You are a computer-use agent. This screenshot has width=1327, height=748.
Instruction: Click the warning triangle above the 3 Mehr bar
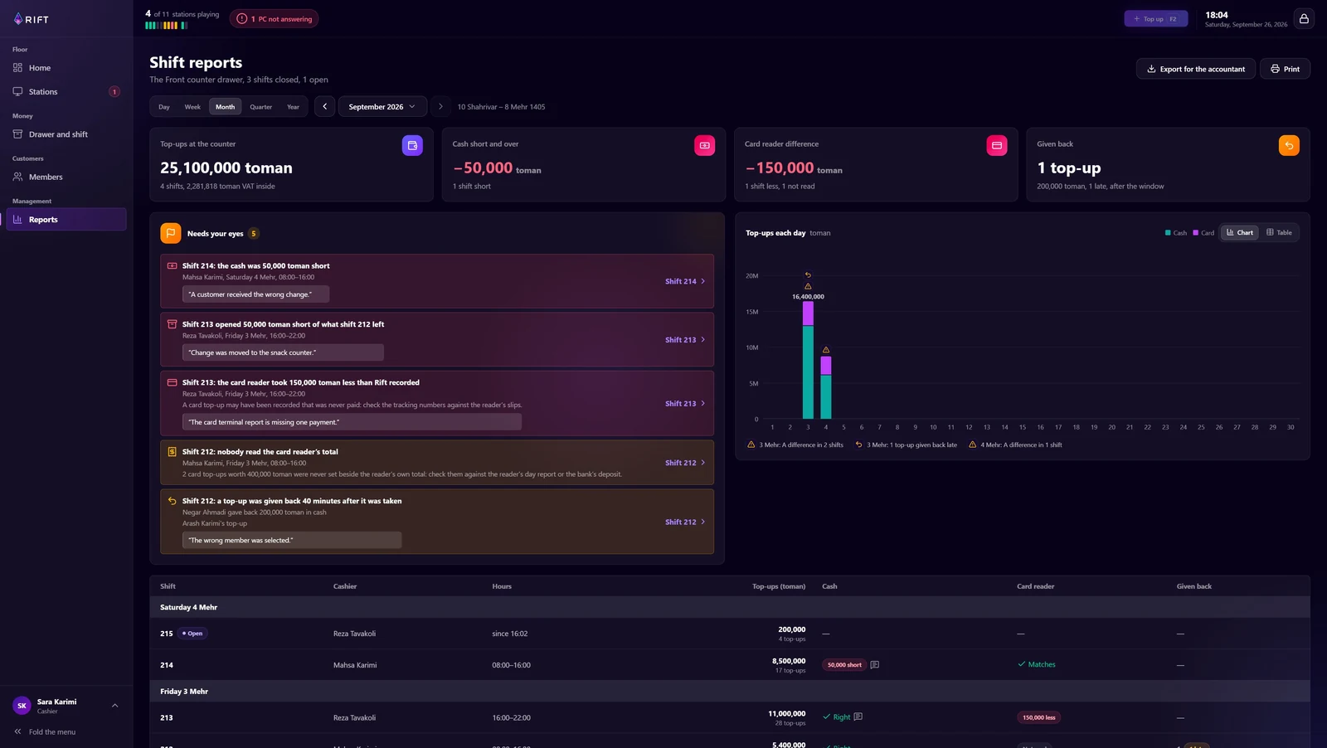click(x=808, y=286)
